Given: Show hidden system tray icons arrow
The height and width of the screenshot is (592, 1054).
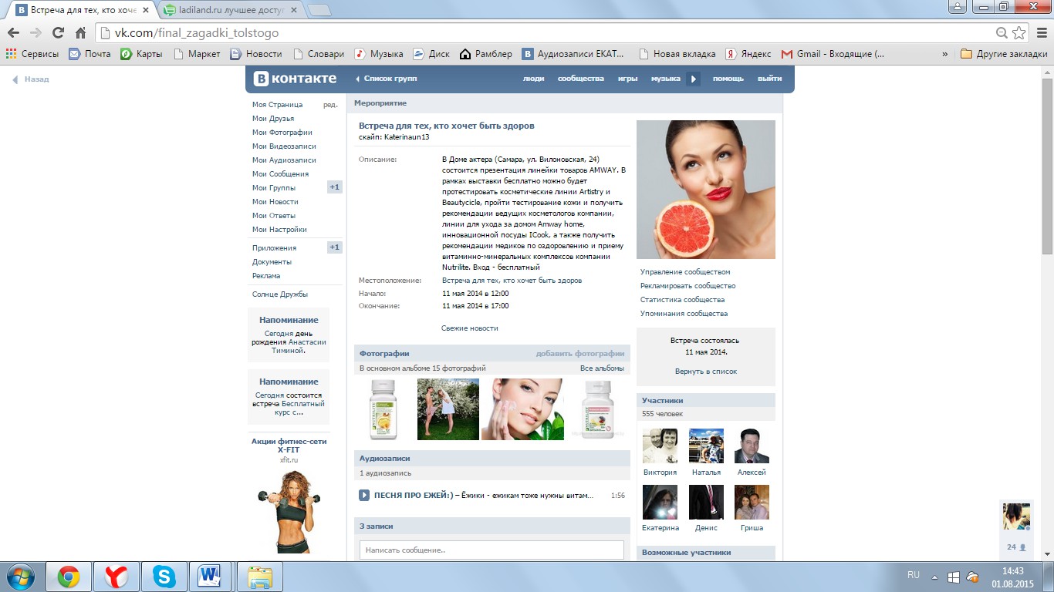Looking at the screenshot, I should [934, 577].
